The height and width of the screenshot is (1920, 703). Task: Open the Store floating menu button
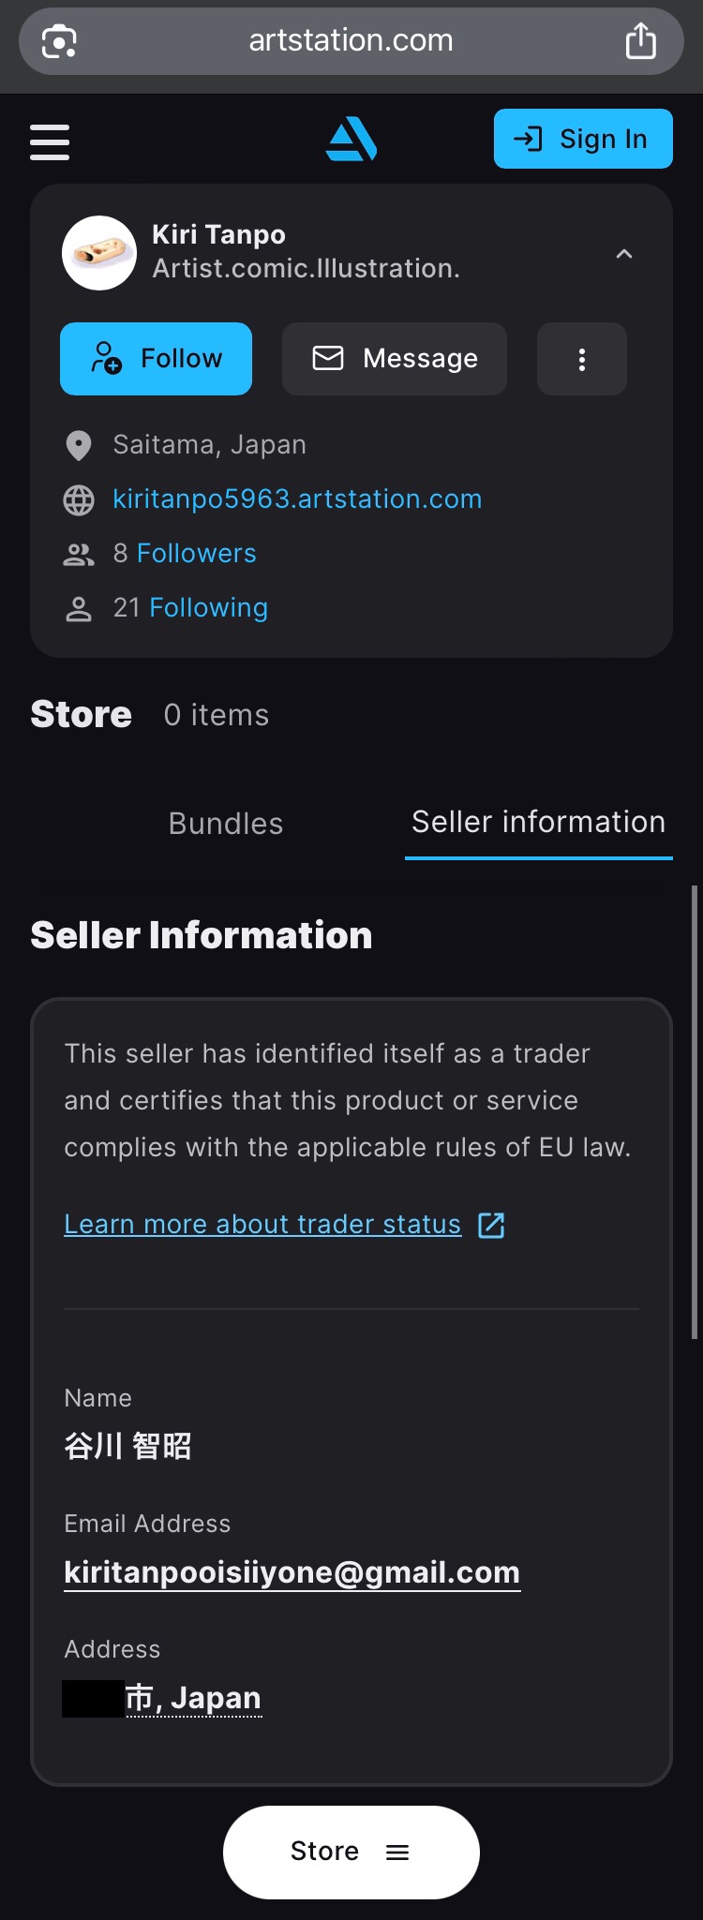pyautogui.click(x=351, y=1852)
